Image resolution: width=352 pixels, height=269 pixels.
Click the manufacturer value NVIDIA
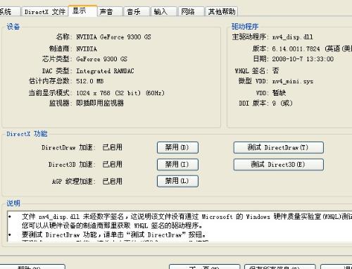pos(87,49)
